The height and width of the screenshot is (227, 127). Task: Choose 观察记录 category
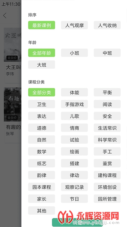75,187
